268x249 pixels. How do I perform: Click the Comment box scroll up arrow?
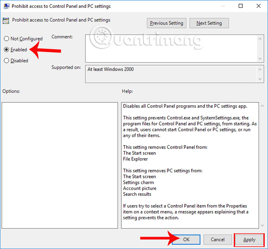coord(260,39)
